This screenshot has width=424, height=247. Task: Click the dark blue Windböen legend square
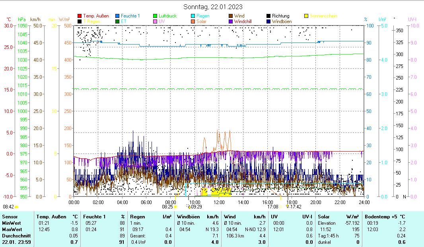coord(268,21)
